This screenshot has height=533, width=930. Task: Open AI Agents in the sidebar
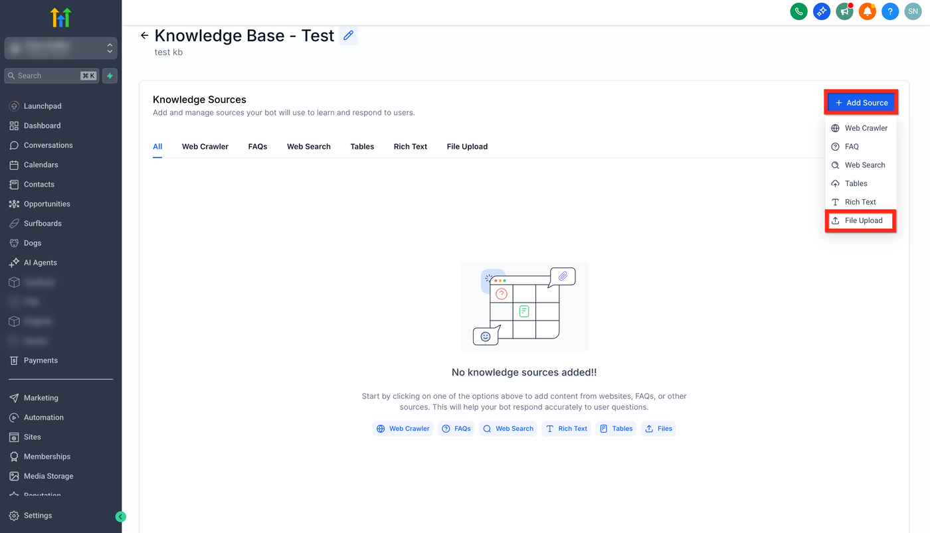coord(40,263)
